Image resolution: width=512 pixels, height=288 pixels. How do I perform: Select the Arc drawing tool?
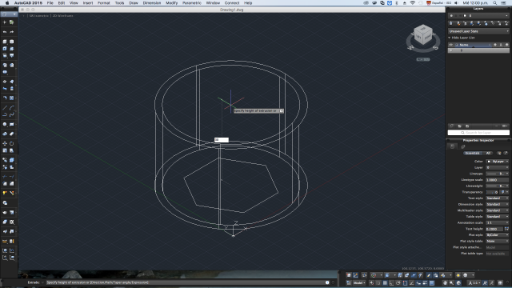click(12, 107)
